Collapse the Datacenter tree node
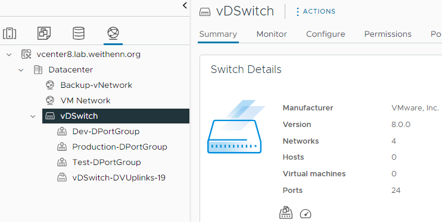The width and height of the screenshot is (442, 222). point(21,70)
